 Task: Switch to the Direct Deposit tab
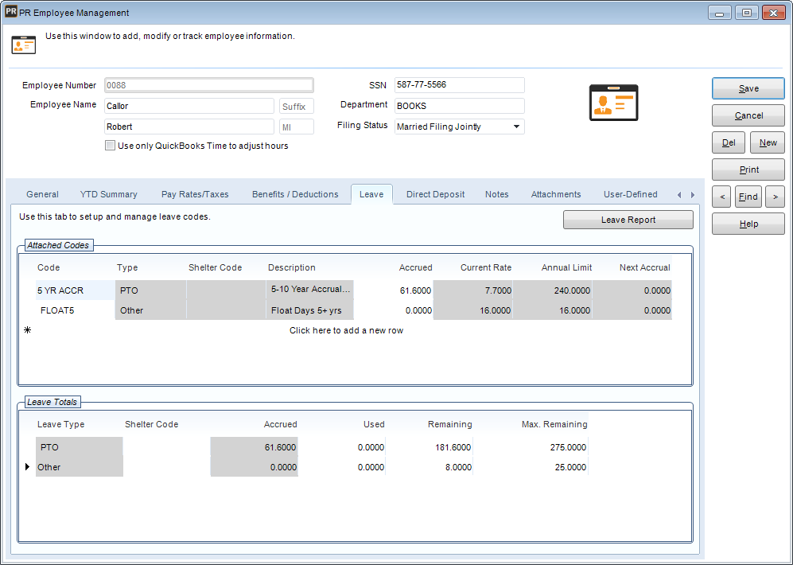coord(435,194)
